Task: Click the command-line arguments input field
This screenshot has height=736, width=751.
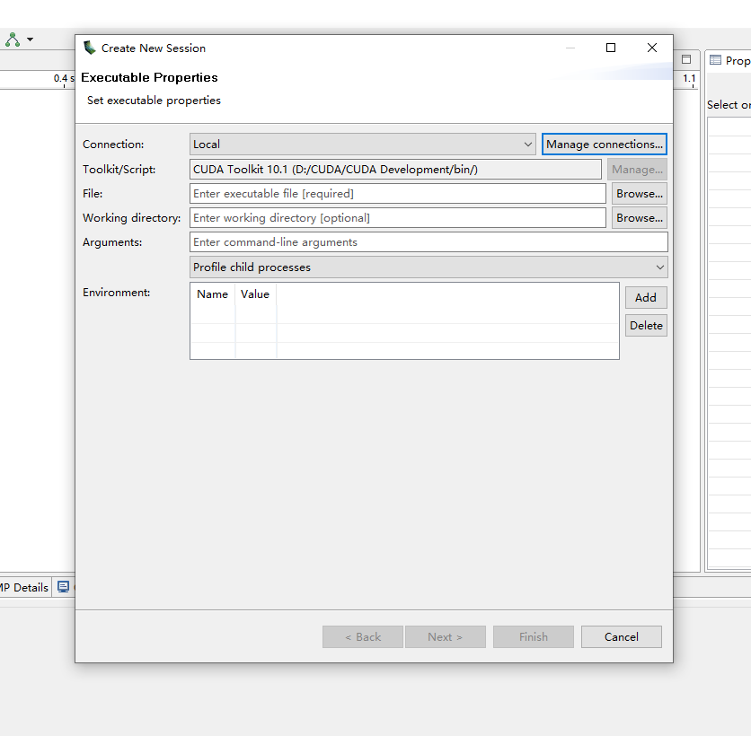Action: click(359, 241)
